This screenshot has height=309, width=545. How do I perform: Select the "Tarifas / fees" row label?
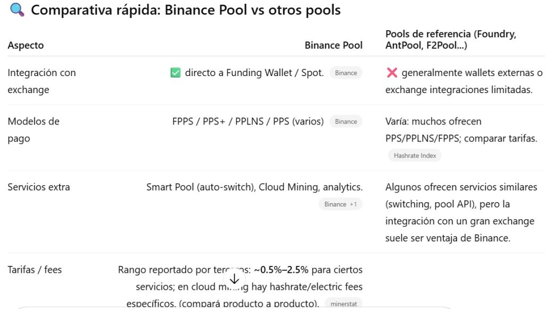coord(35,270)
